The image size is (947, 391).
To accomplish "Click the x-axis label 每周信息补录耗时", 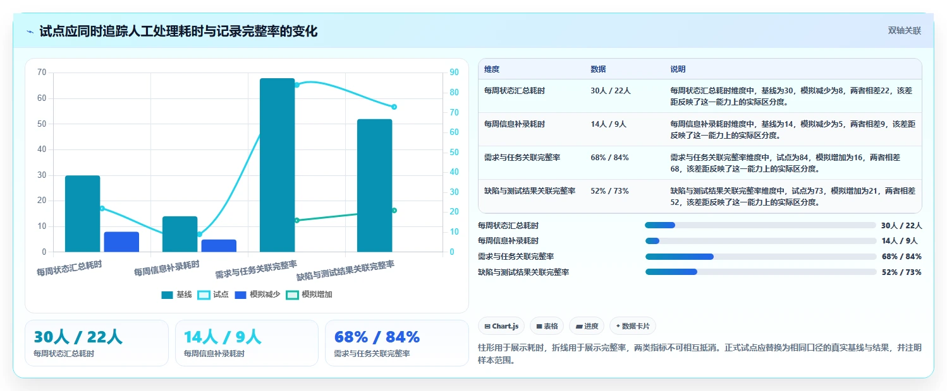I will pyautogui.click(x=166, y=268).
